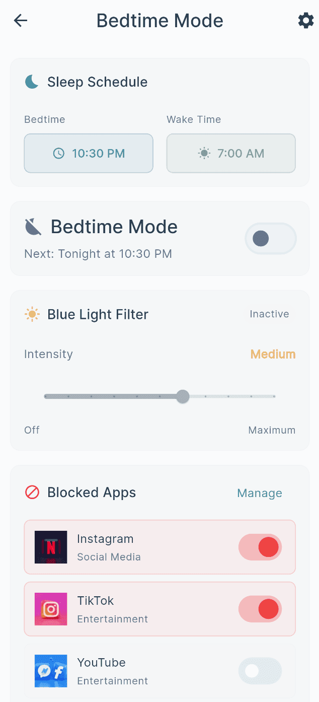
Task: Enable blocking for YouTube
Action: click(260, 671)
